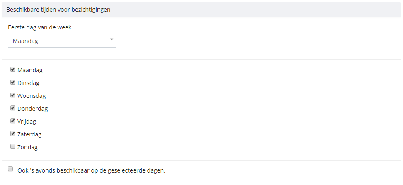The width and height of the screenshot is (403, 185).
Task: Deselect the Vrijdag checkbox
Action: (13, 121)
